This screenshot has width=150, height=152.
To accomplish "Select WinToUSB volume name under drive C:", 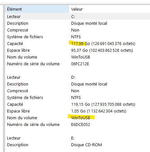I will [x=80, y=57].
